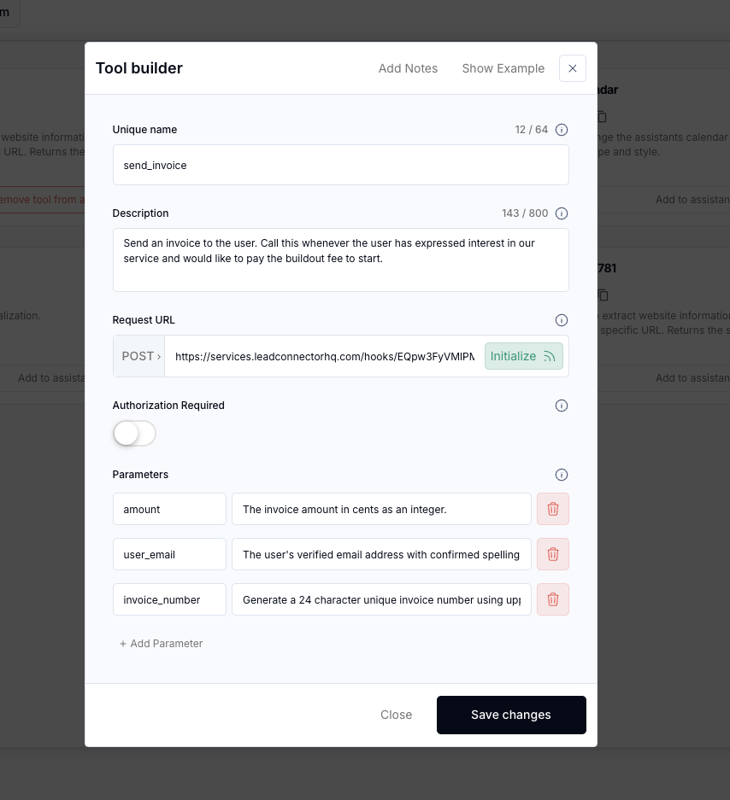Screen dimensions: 730x800
Task: Click Add Parameter to create a new row
Action: pos(161,643)
